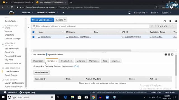Screen dimensions: 179x100
Task: Switch to the Monitoring tab
Action: pos(94,61)
